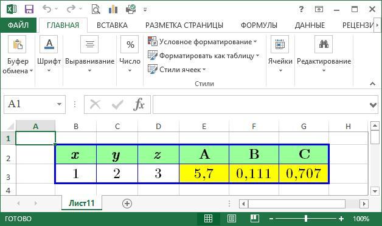382x226 pixels.
Task: Open the Editing binoculars group
Action: click(x=324, y=44)
